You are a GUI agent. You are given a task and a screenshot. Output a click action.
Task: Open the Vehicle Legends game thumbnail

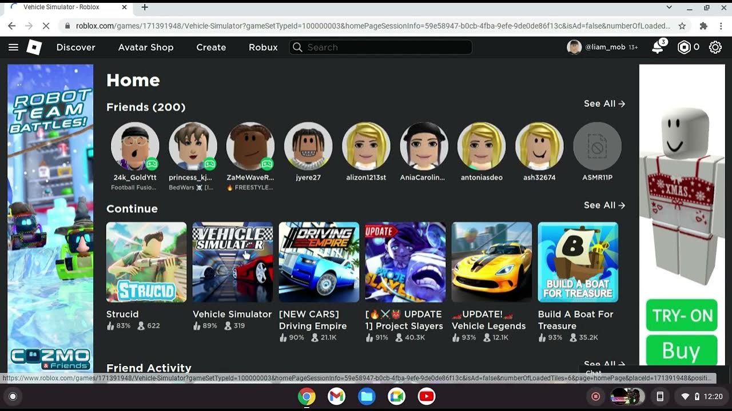coord(492,262)
